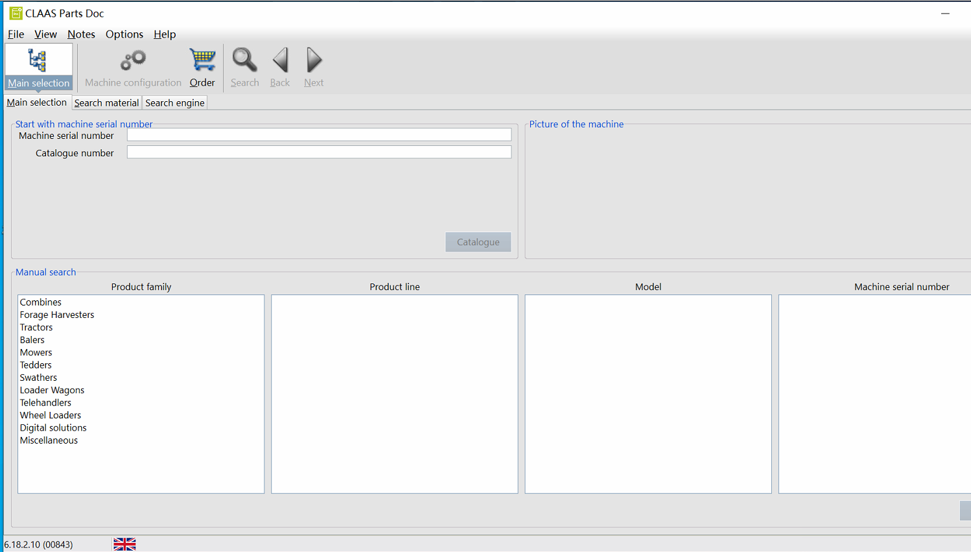Select Swathers in Product family
Image resolution: width=971 pixels, height=552 pixels.
[x=141, y=378]
